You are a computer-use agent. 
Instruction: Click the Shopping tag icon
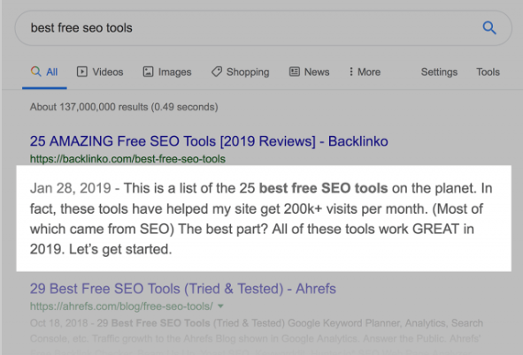pos(217,72)
